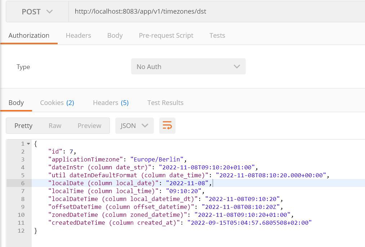Toggle the wrap lines icon
This screenshot has height=247, width=365.
[x=167, y=126]
